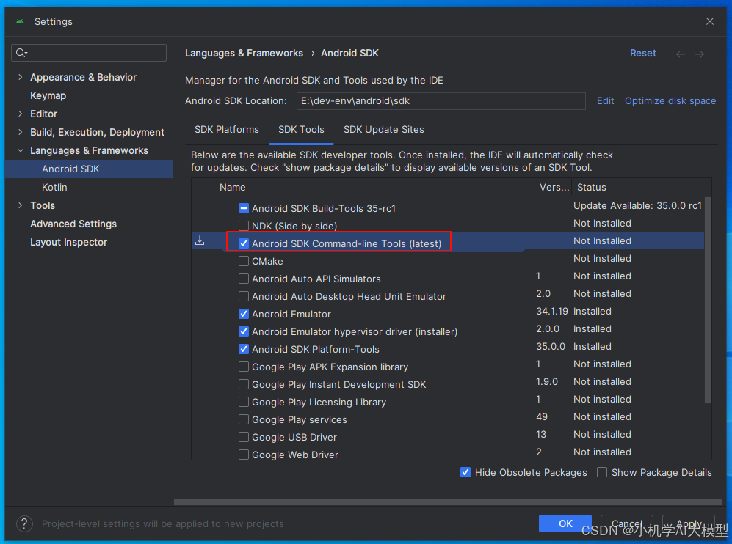This screenshot has height=544, width=732.
Task: Open the SDK Update Sites tab
Action: 384,130
